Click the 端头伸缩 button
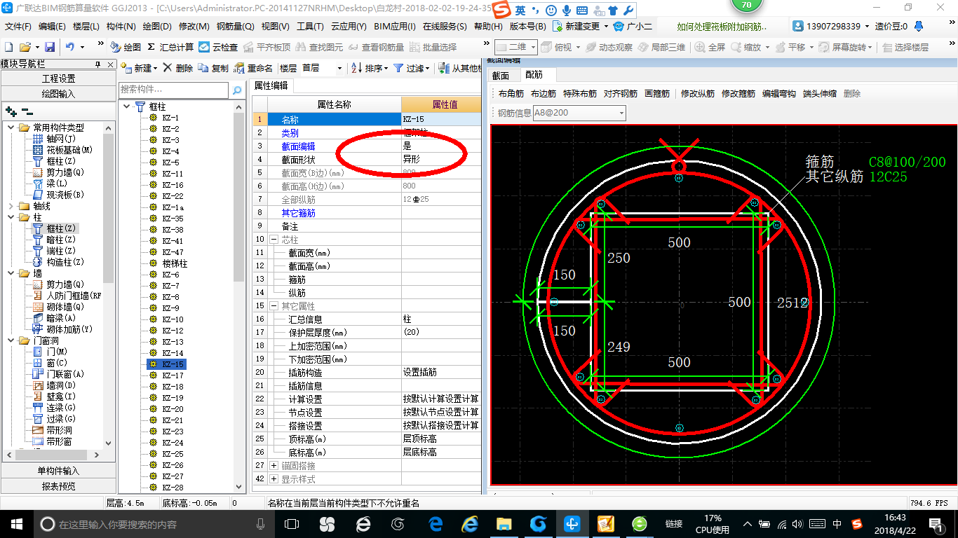958x538 pixels. [x=820, y=93]
